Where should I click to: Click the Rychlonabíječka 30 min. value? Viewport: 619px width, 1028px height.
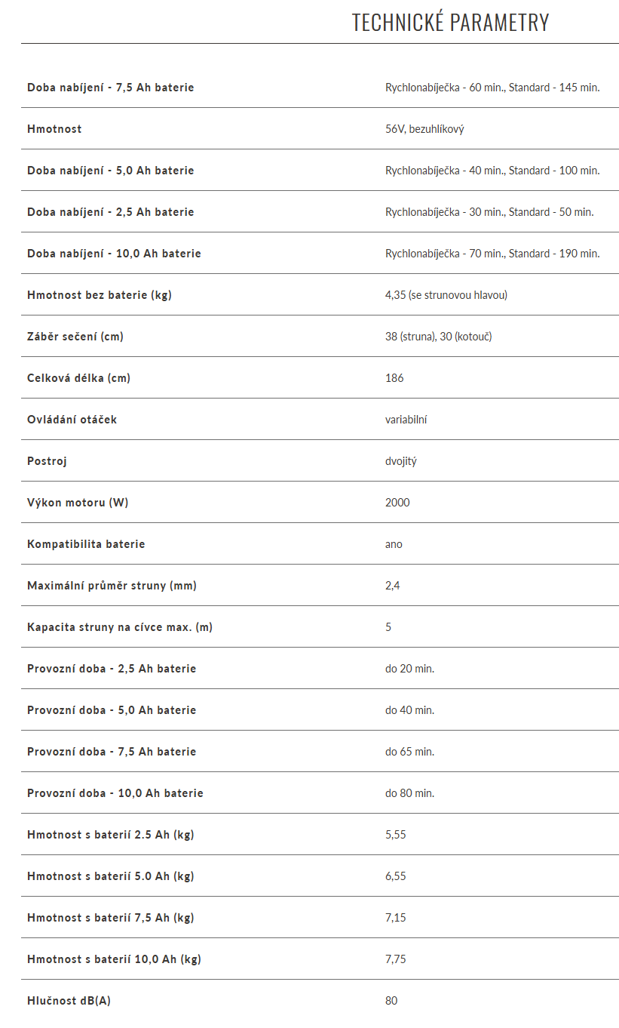point(489,212)
